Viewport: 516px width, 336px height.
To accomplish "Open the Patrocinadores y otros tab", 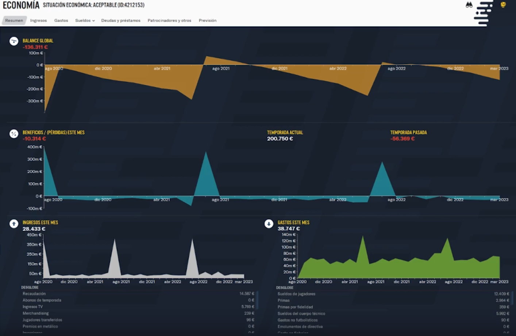I will [x=169, y=20].
